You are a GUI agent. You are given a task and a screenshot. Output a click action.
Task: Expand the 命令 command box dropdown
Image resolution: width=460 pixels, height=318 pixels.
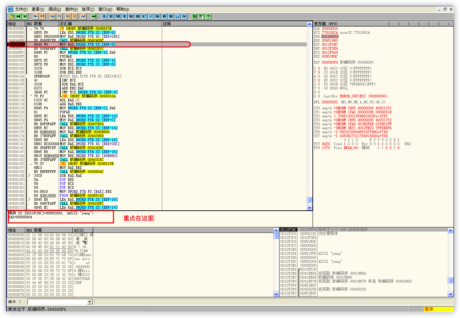(x=90, y=302)
